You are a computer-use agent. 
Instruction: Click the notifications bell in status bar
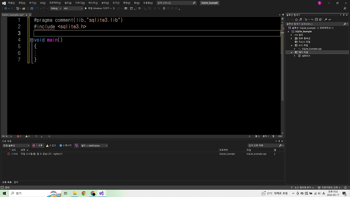pos(345,187)
